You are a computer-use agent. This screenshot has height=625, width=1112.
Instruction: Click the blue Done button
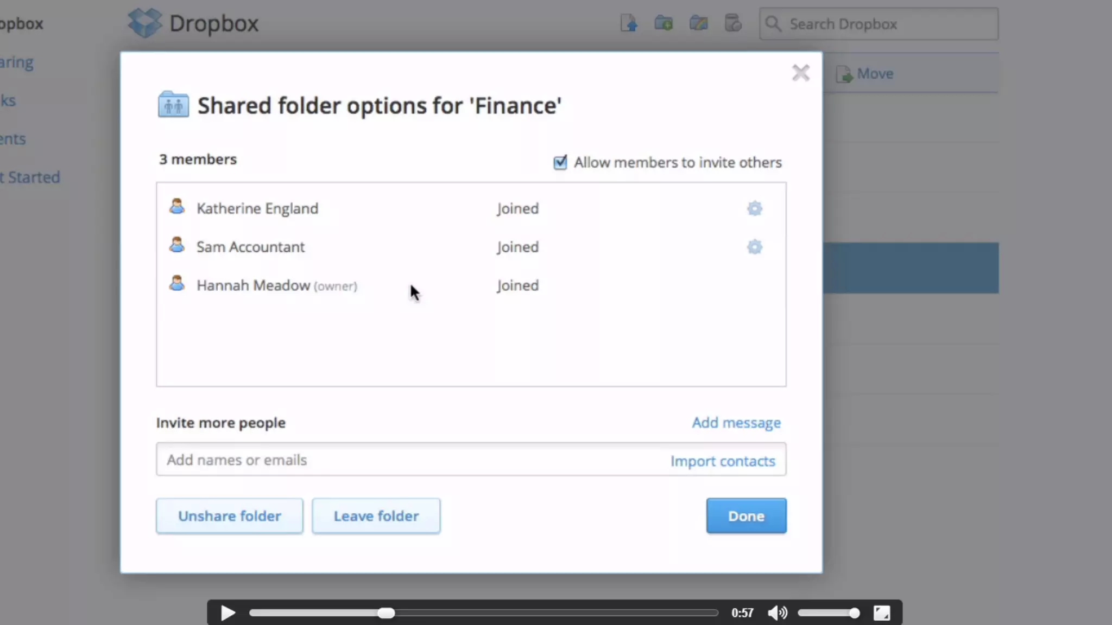tap(746, 516)
